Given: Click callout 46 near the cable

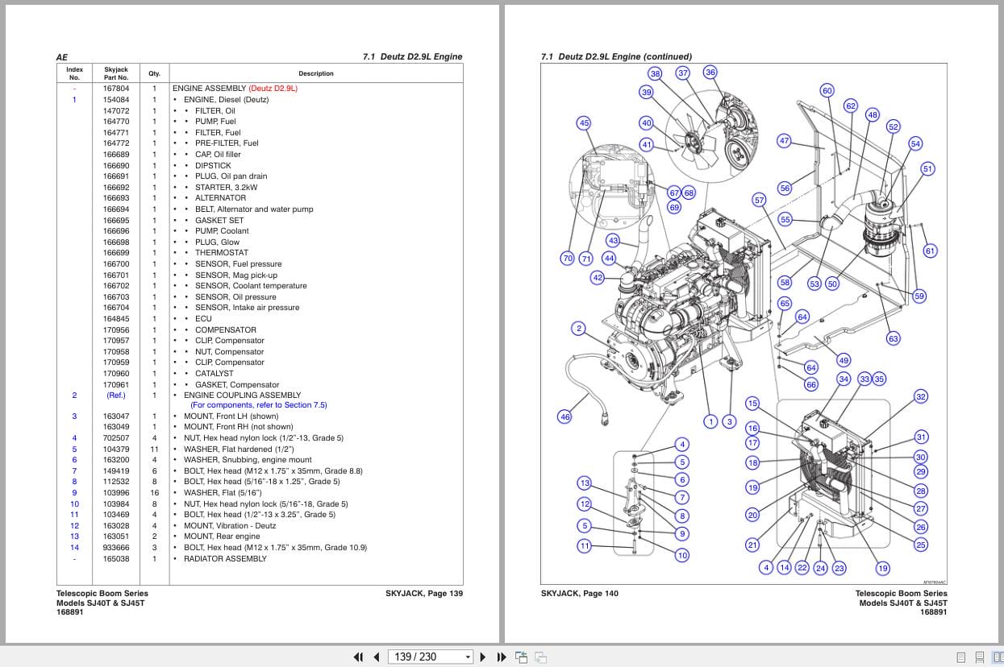Looking at the screenshot, I should click(x=565, y=416).
